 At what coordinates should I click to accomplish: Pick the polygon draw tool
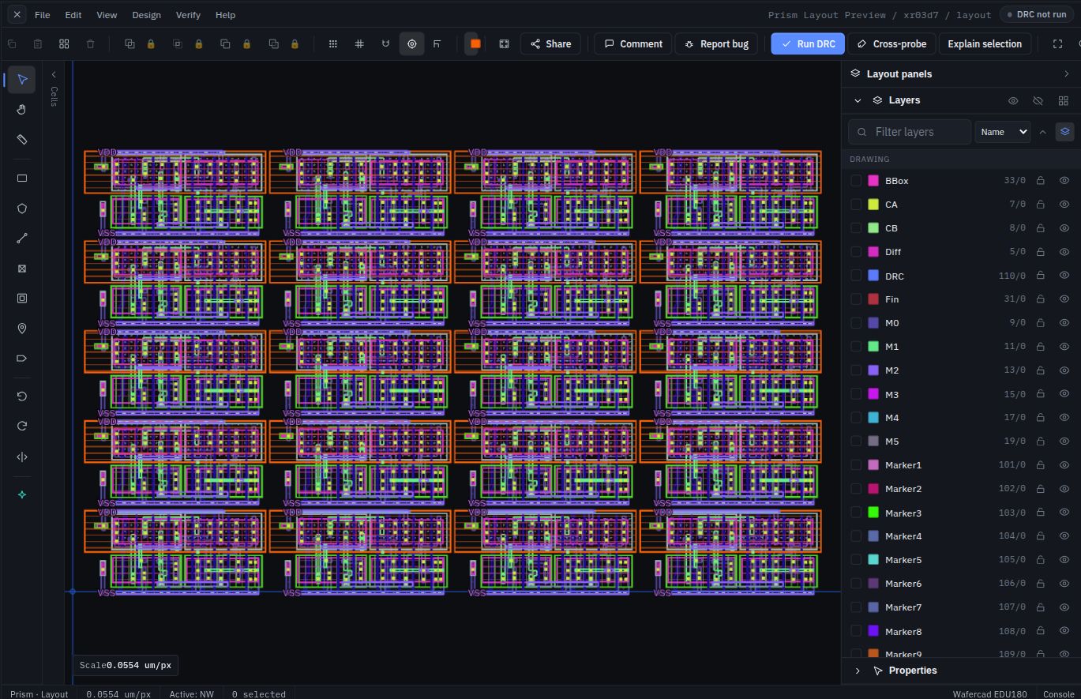click(x=22, y=209)
